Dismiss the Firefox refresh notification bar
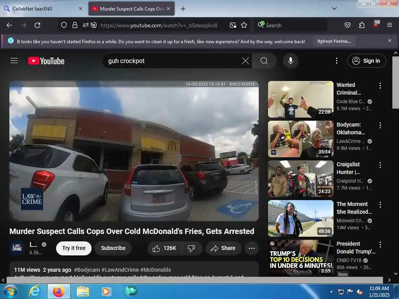399x299 pixels. [390, 40]
